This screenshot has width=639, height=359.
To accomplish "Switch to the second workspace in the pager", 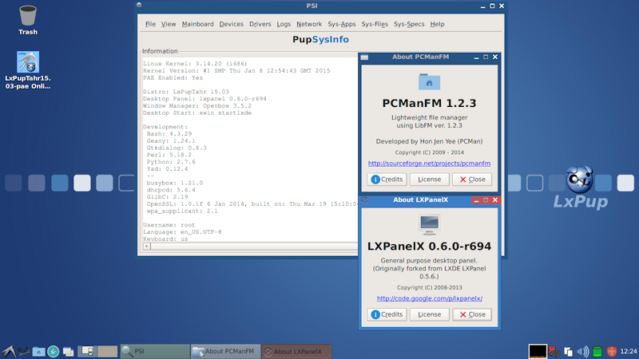I will [108, 351].
